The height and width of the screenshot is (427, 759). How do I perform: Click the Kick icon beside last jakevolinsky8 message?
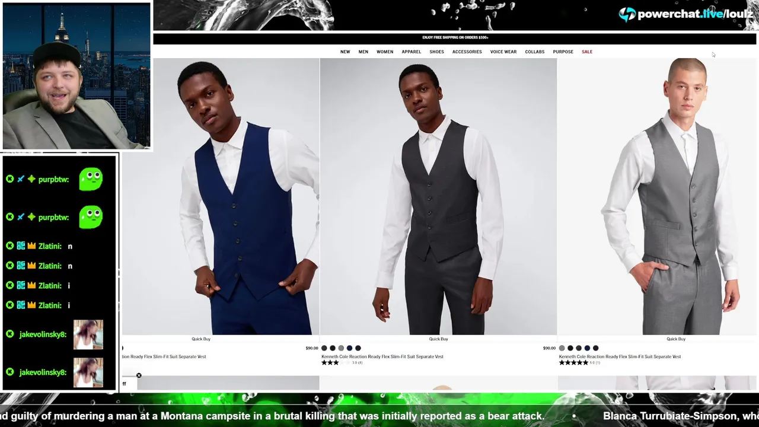pos(10,372)
